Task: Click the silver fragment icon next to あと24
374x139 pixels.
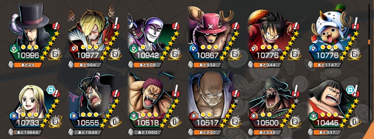Action: [x=11, y=64]
